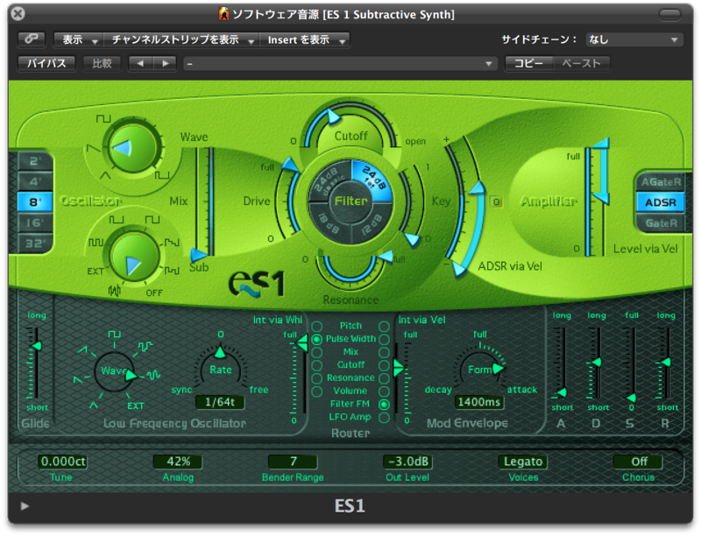
Task: Select the ADSR amplifier mode
Action: click(661, 202)
